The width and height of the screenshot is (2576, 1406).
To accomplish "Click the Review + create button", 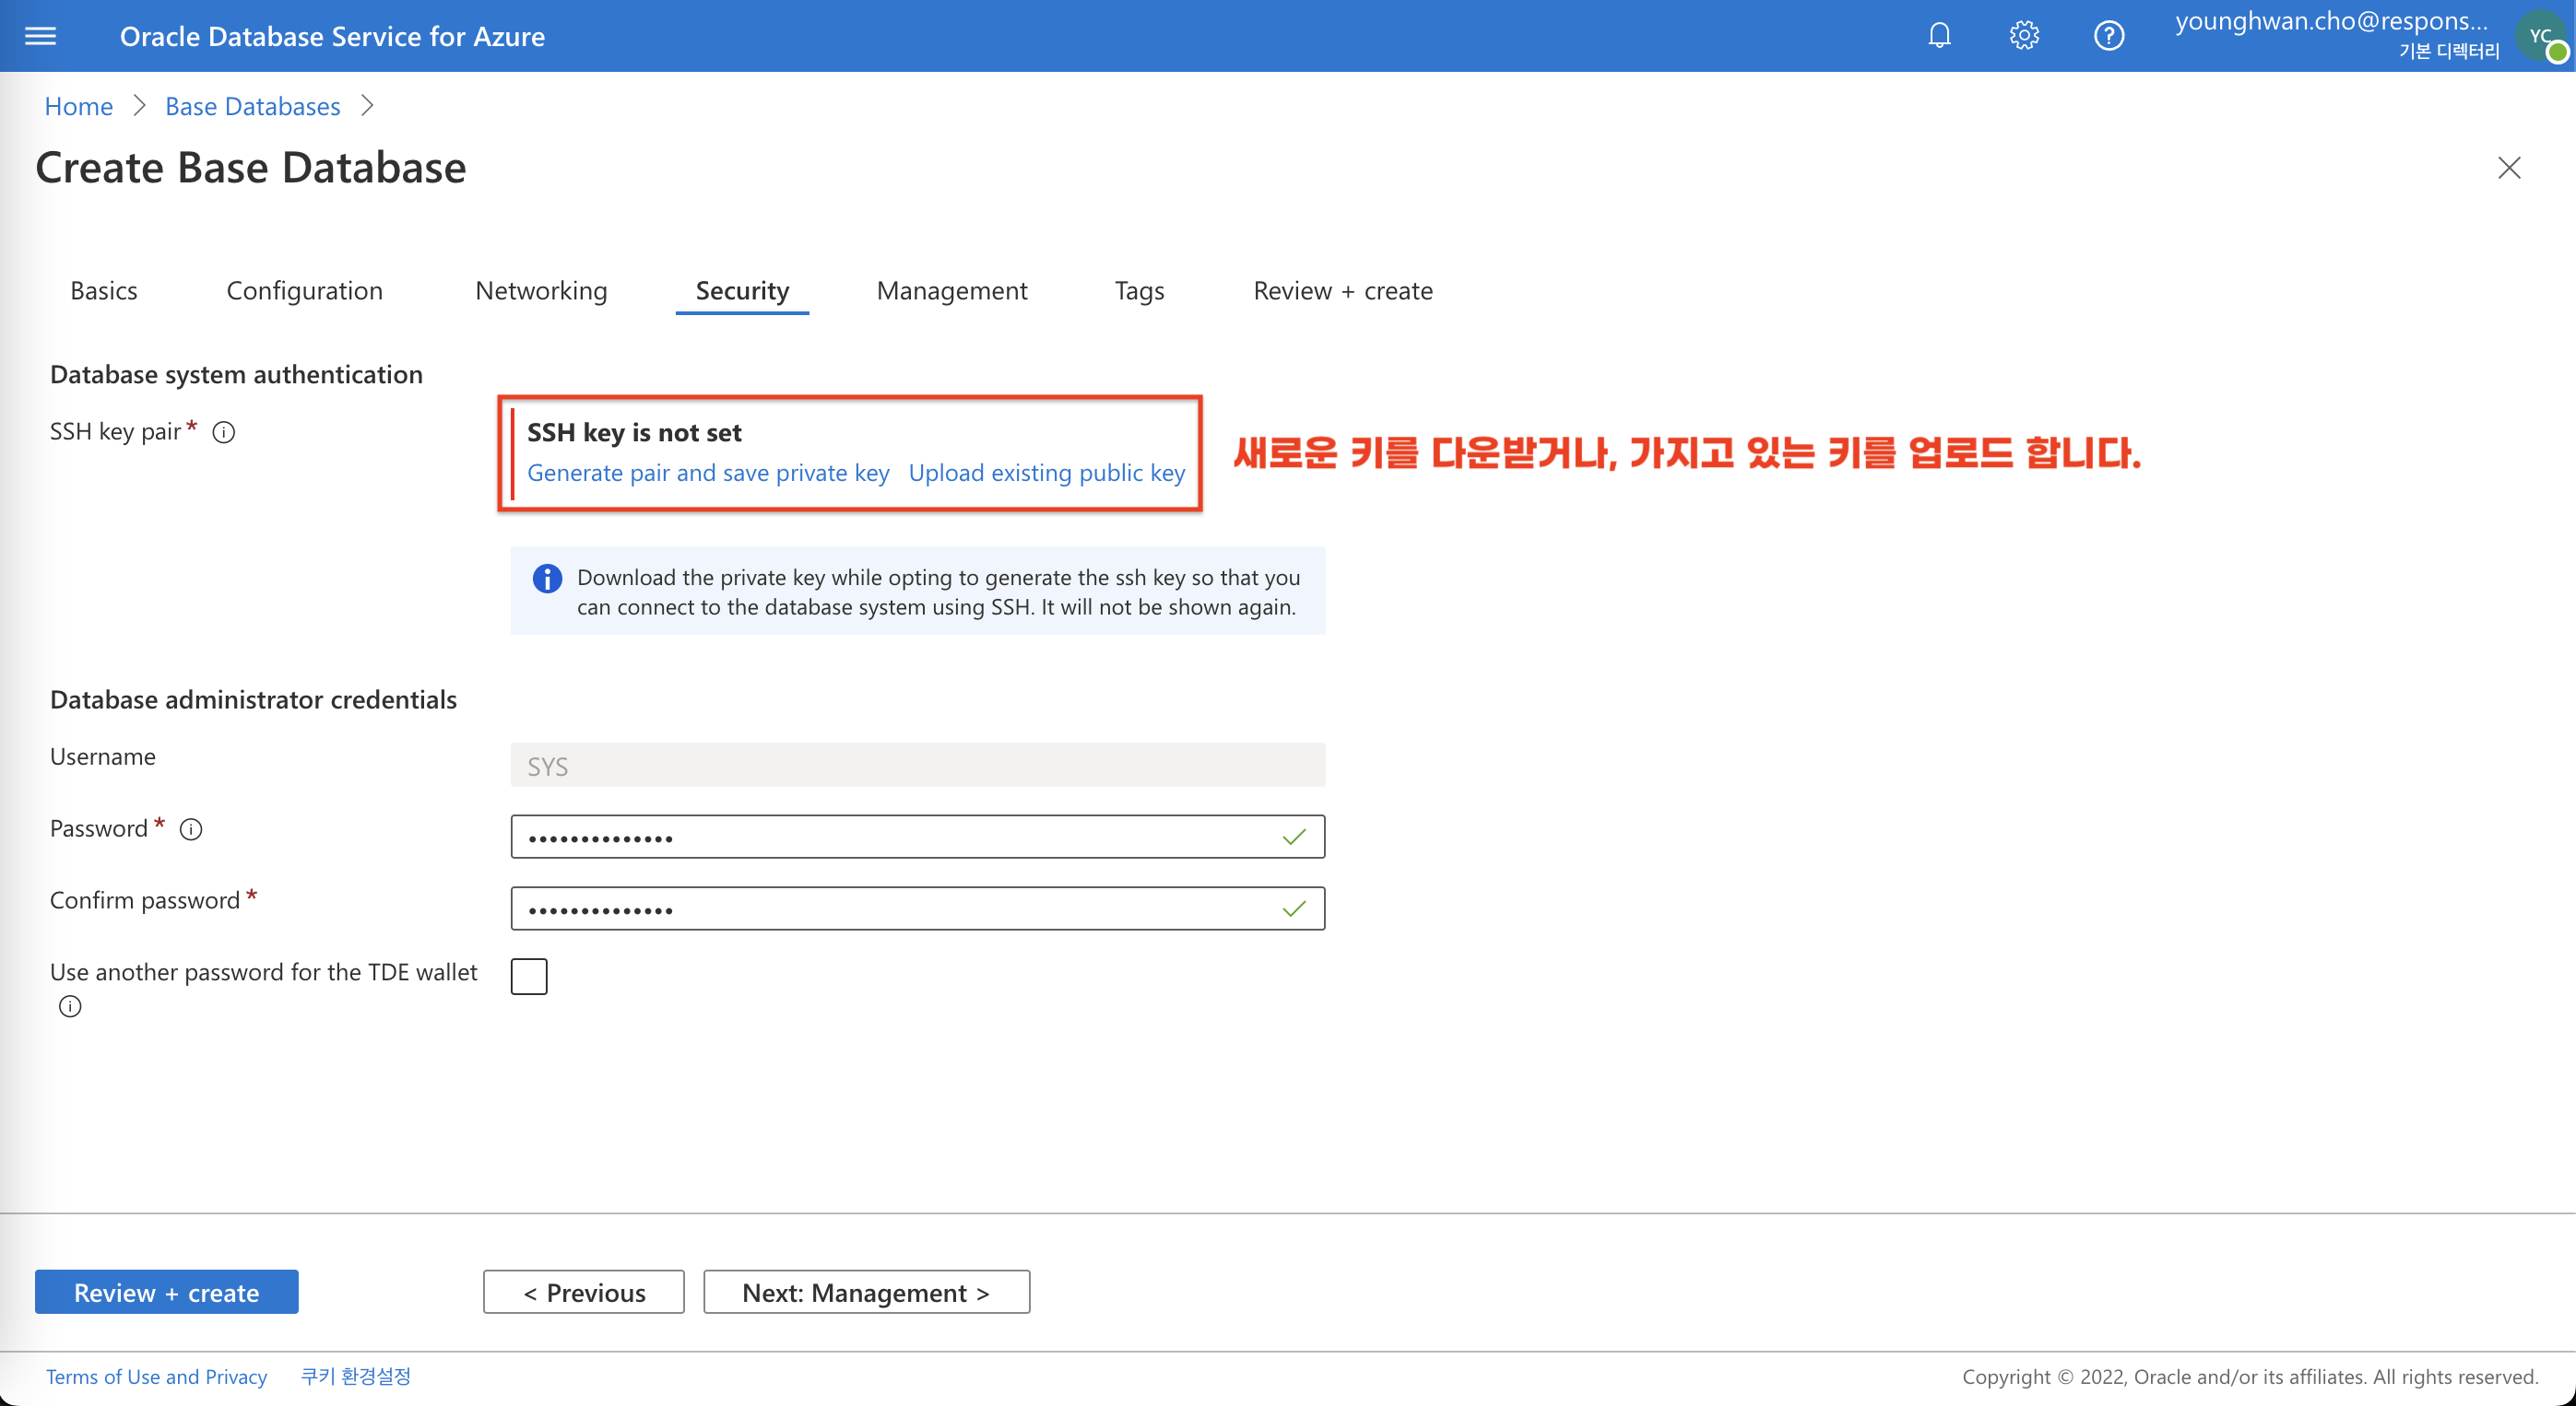I will point(166,1292).
